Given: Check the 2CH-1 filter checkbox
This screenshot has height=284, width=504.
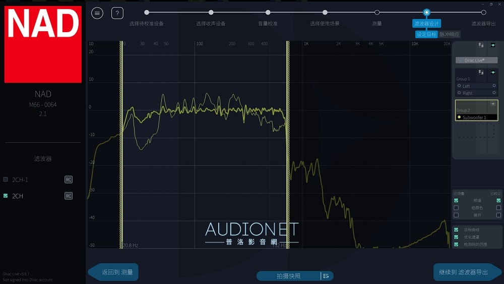Looking at the screenshot, I should tap(6, 179).
